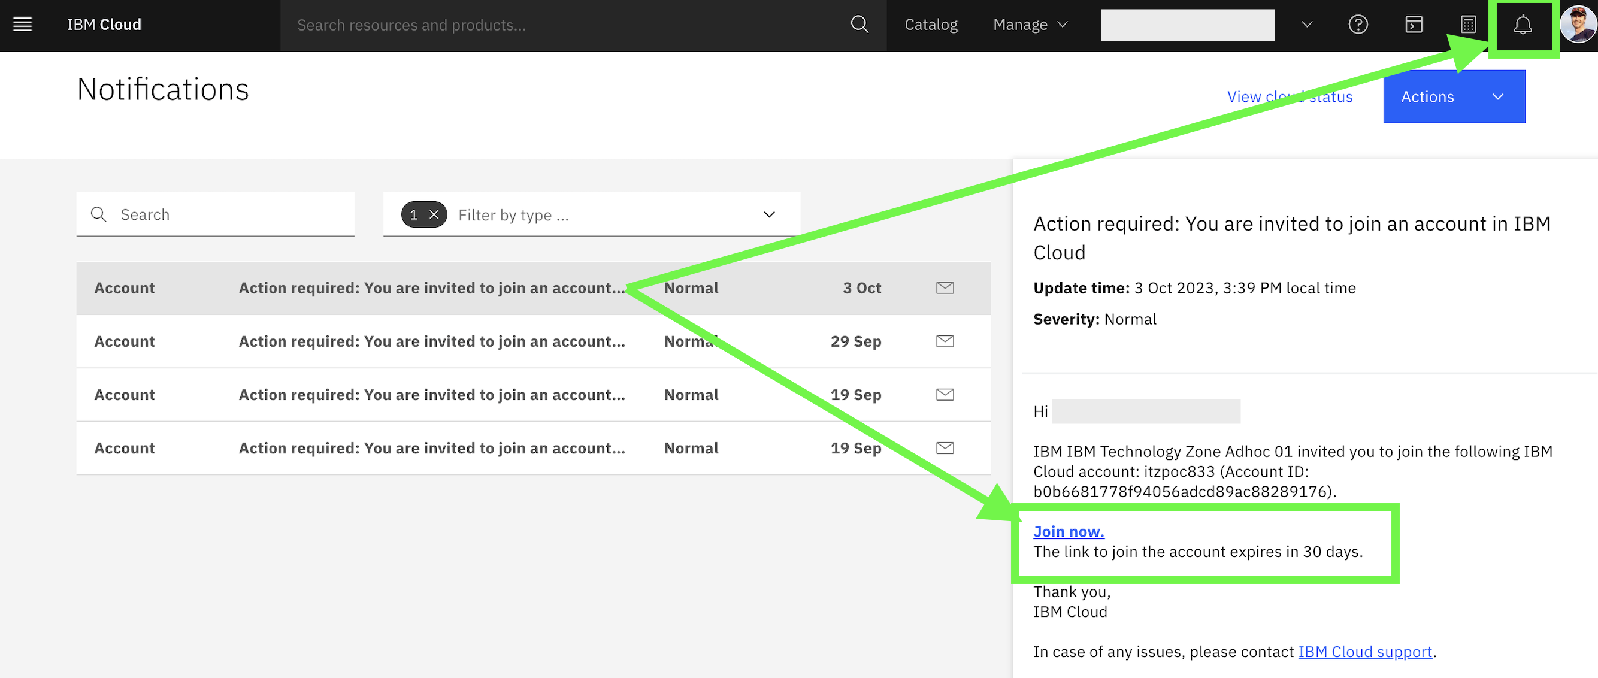1598x678 pixels.
Task: Mark the 3 Oct notification envelope icon
Action: [x=944, y=288]
